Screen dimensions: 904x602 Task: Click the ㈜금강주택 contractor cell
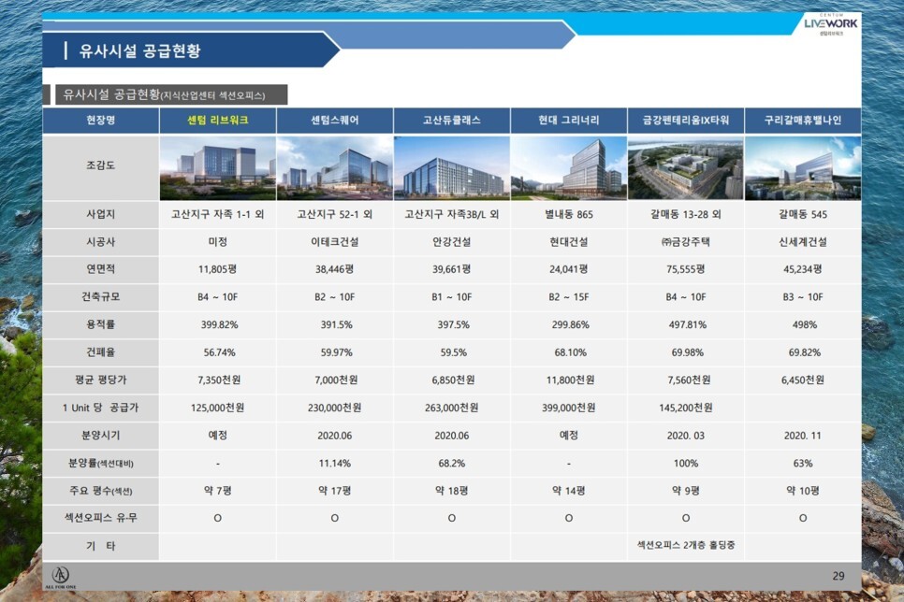coord(686,242)
